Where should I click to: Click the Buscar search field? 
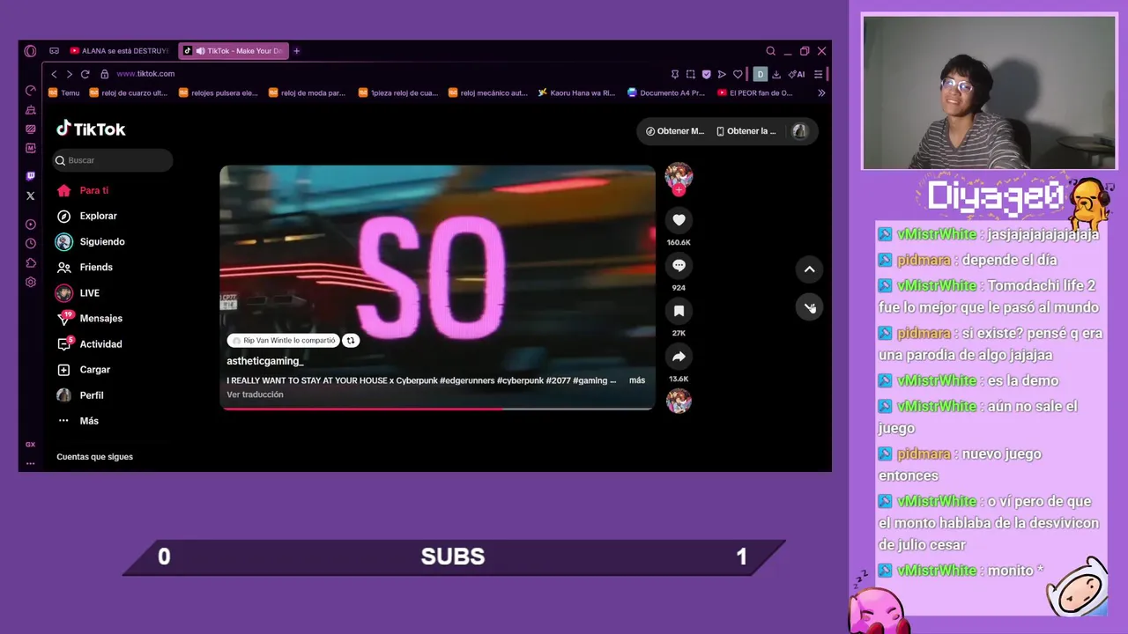pos(112,160)
